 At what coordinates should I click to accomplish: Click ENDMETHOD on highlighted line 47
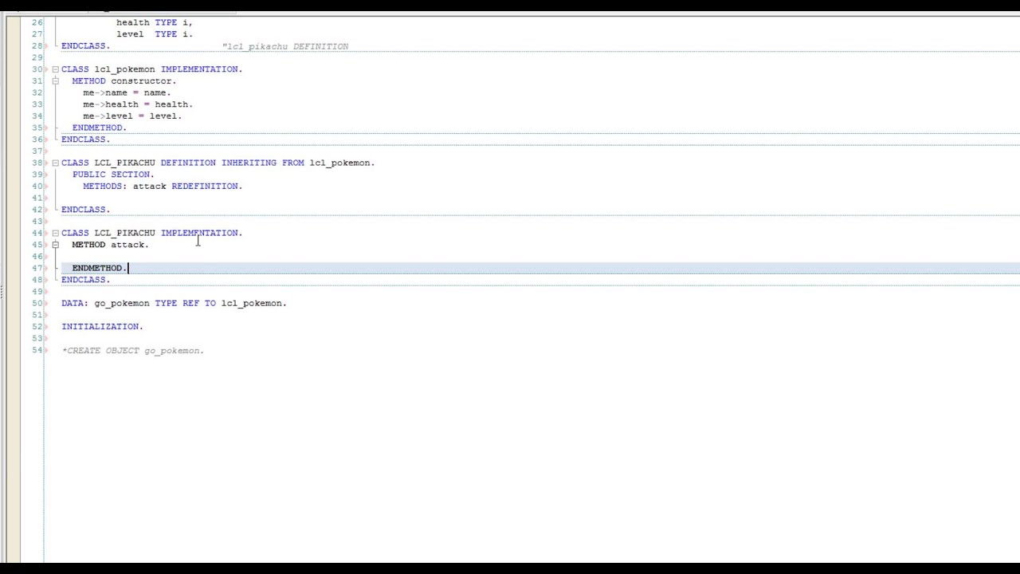point(99,268)
